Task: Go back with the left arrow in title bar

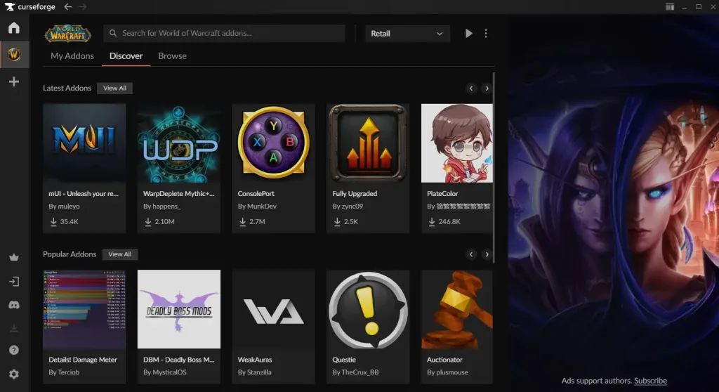Action: 68,7
